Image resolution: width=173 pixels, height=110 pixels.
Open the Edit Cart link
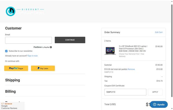159,32
